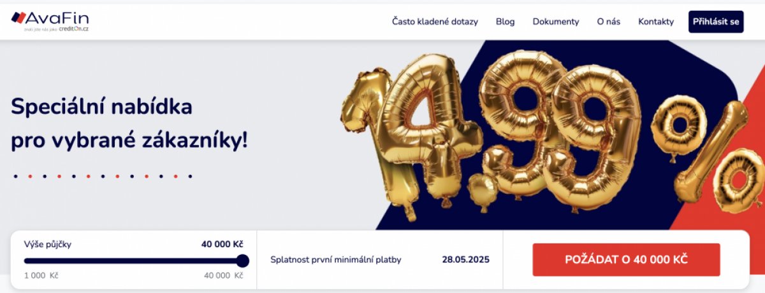
Task: Click the red POŽÁDAT O 40 000 KČ button
Action: point(626,260)
